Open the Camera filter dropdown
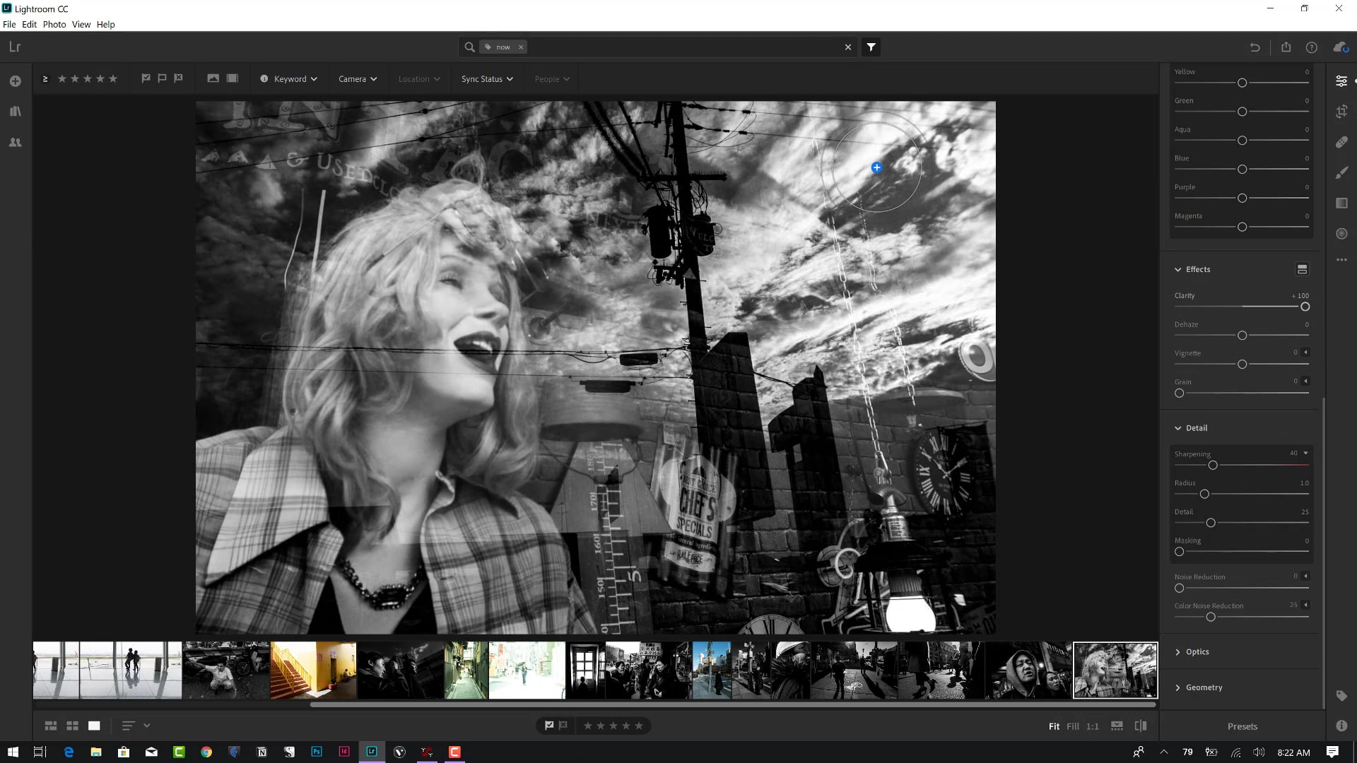Viewport: 1357px width, 763px height. (x=358, y=79)
